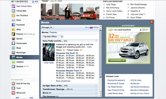The height and width of the screenshot is (99, 166).
Task: Open Get Recommendations link
Action: point(140,87)
